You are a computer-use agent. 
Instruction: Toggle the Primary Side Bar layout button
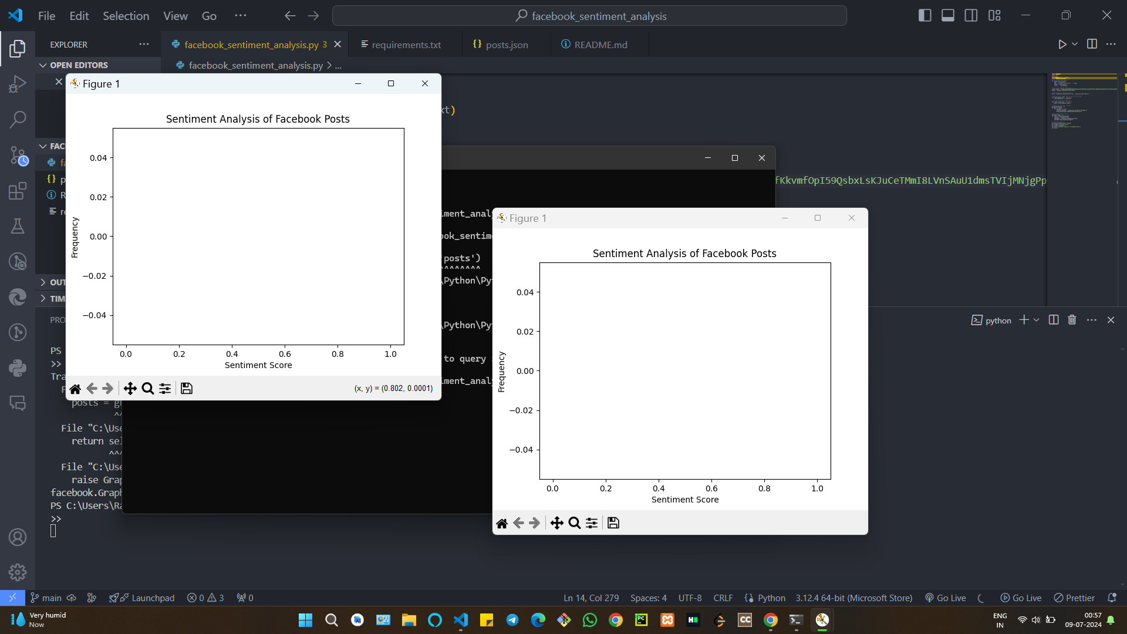click(x=924, y=16)
